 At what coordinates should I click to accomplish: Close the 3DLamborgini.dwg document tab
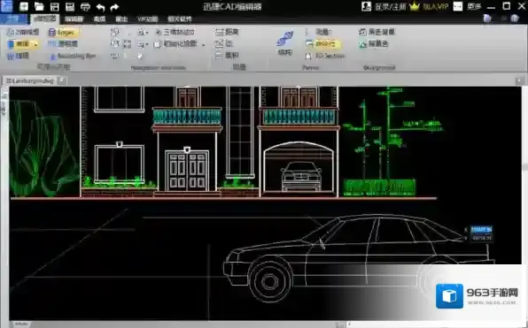(x=61, y=80)
